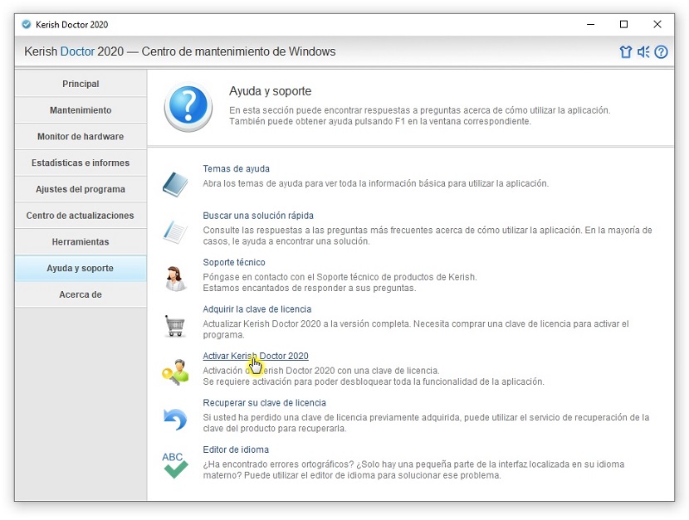Viewport: 689px width, 520px height.
Task: Click the shirt (skin) icon in header
Action: click(625, 51)
